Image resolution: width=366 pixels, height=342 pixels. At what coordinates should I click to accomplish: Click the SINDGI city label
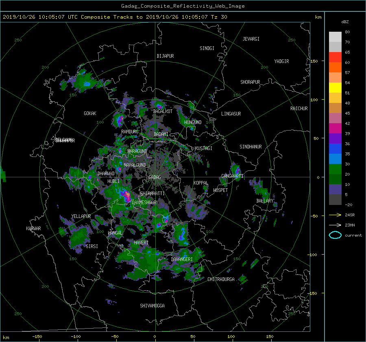click(207, 48)
